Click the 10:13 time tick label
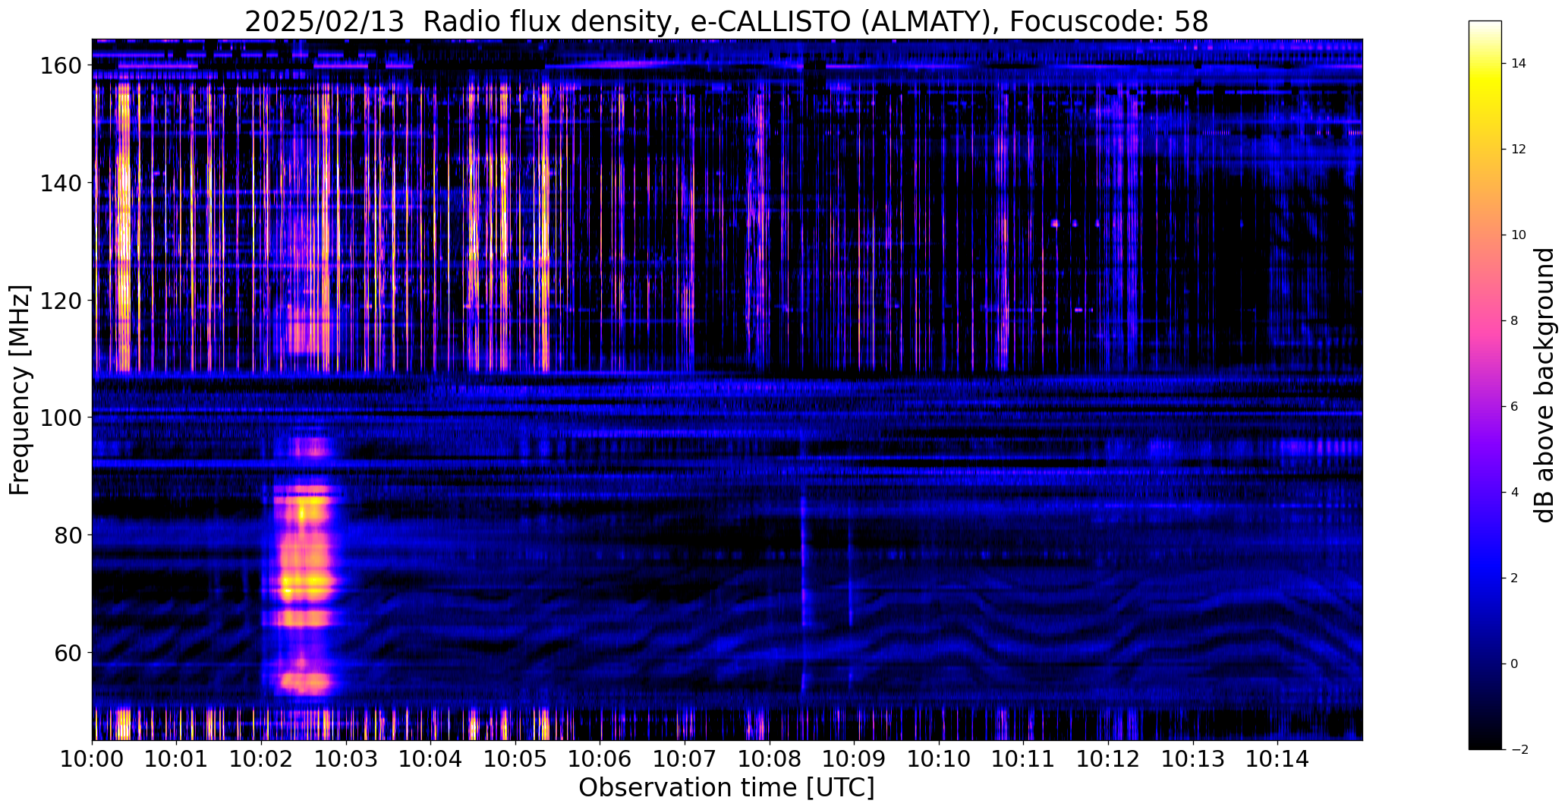Screen dimensions: 1568x810 click(x=1193, y=758)
